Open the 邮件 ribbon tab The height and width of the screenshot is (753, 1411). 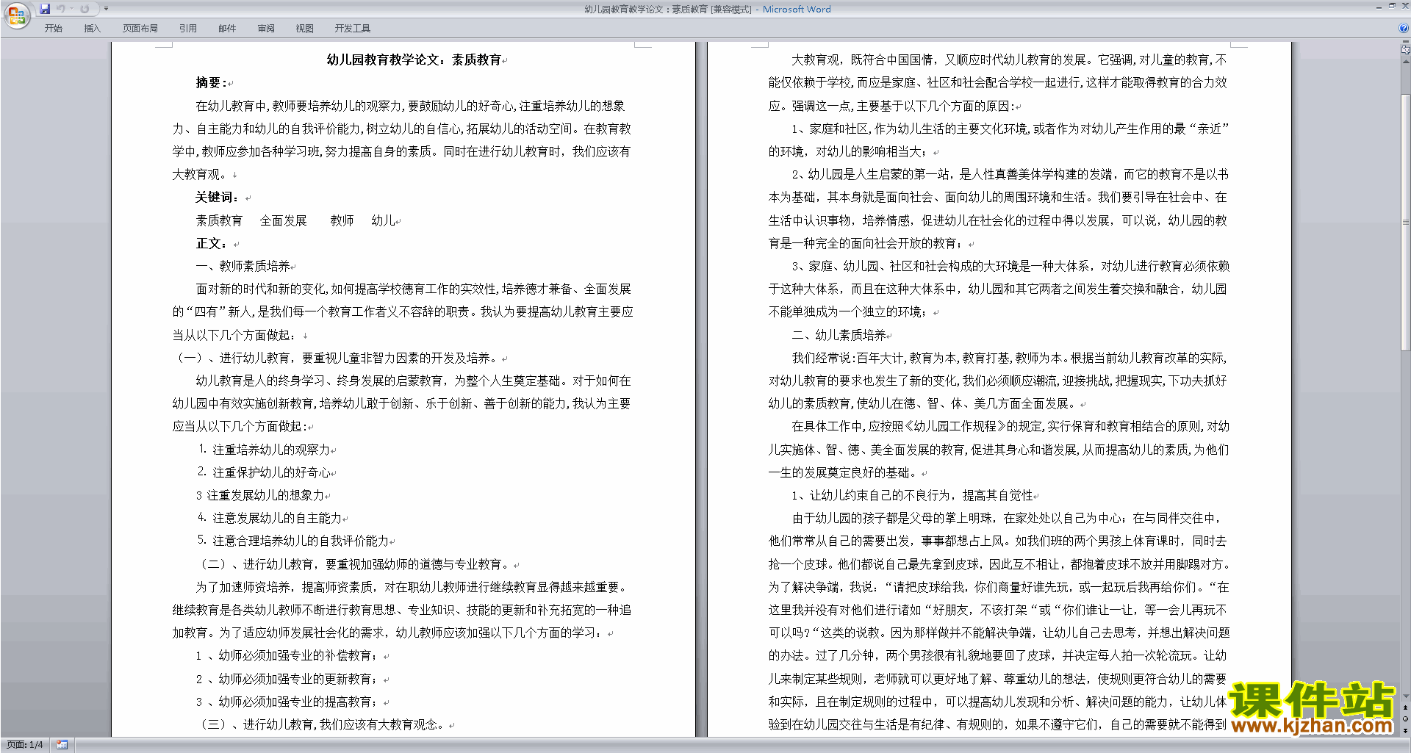click(x=227, y=29)
